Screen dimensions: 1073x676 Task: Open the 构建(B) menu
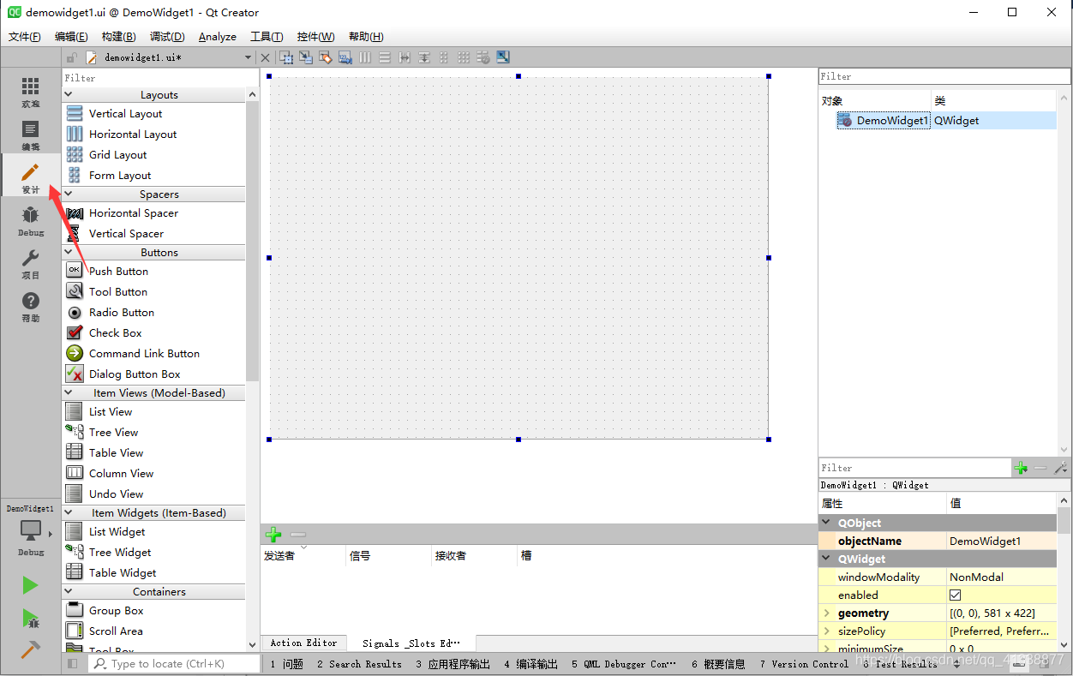tap(118, 37)
